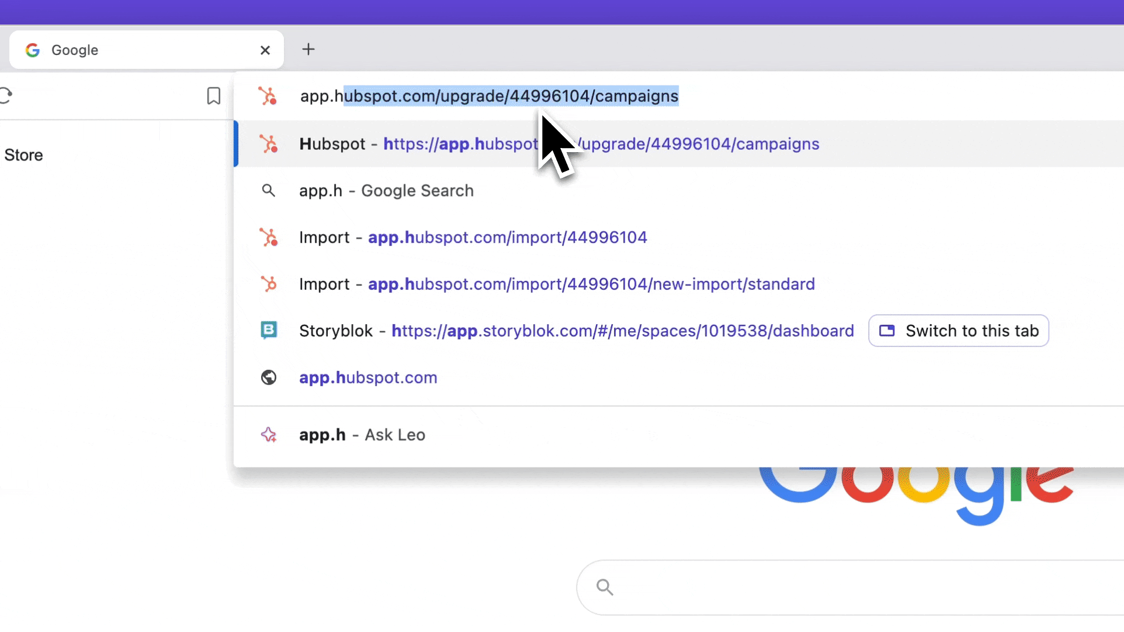The width and height of the screenshot is (1124, 632).
Task: Click the Leo AI star icon
Action: click(x=269, y=435)
